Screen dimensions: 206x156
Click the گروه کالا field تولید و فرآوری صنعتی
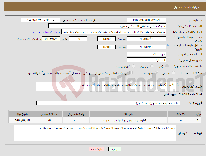point(108,103)
